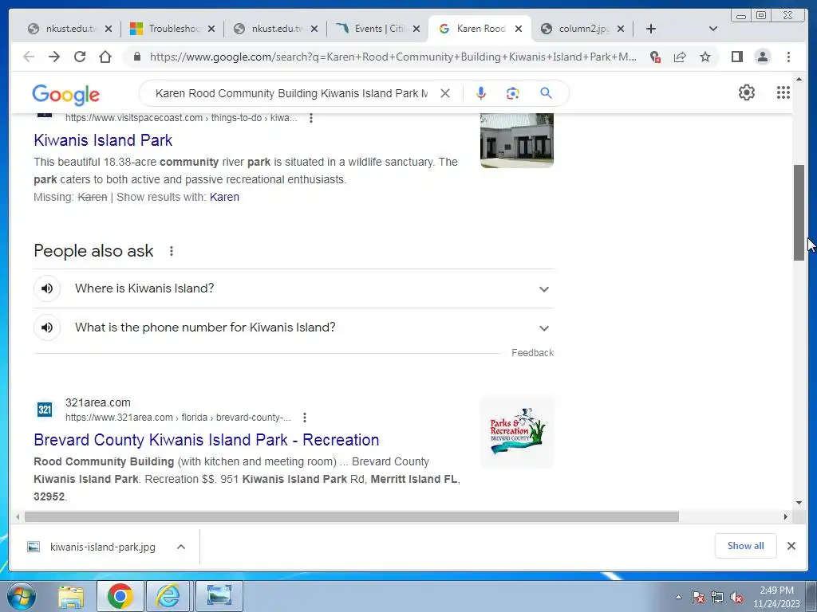Open the Google apps grid
The height and width of the screenshot is (612, 817).
(x=783, y=92)
